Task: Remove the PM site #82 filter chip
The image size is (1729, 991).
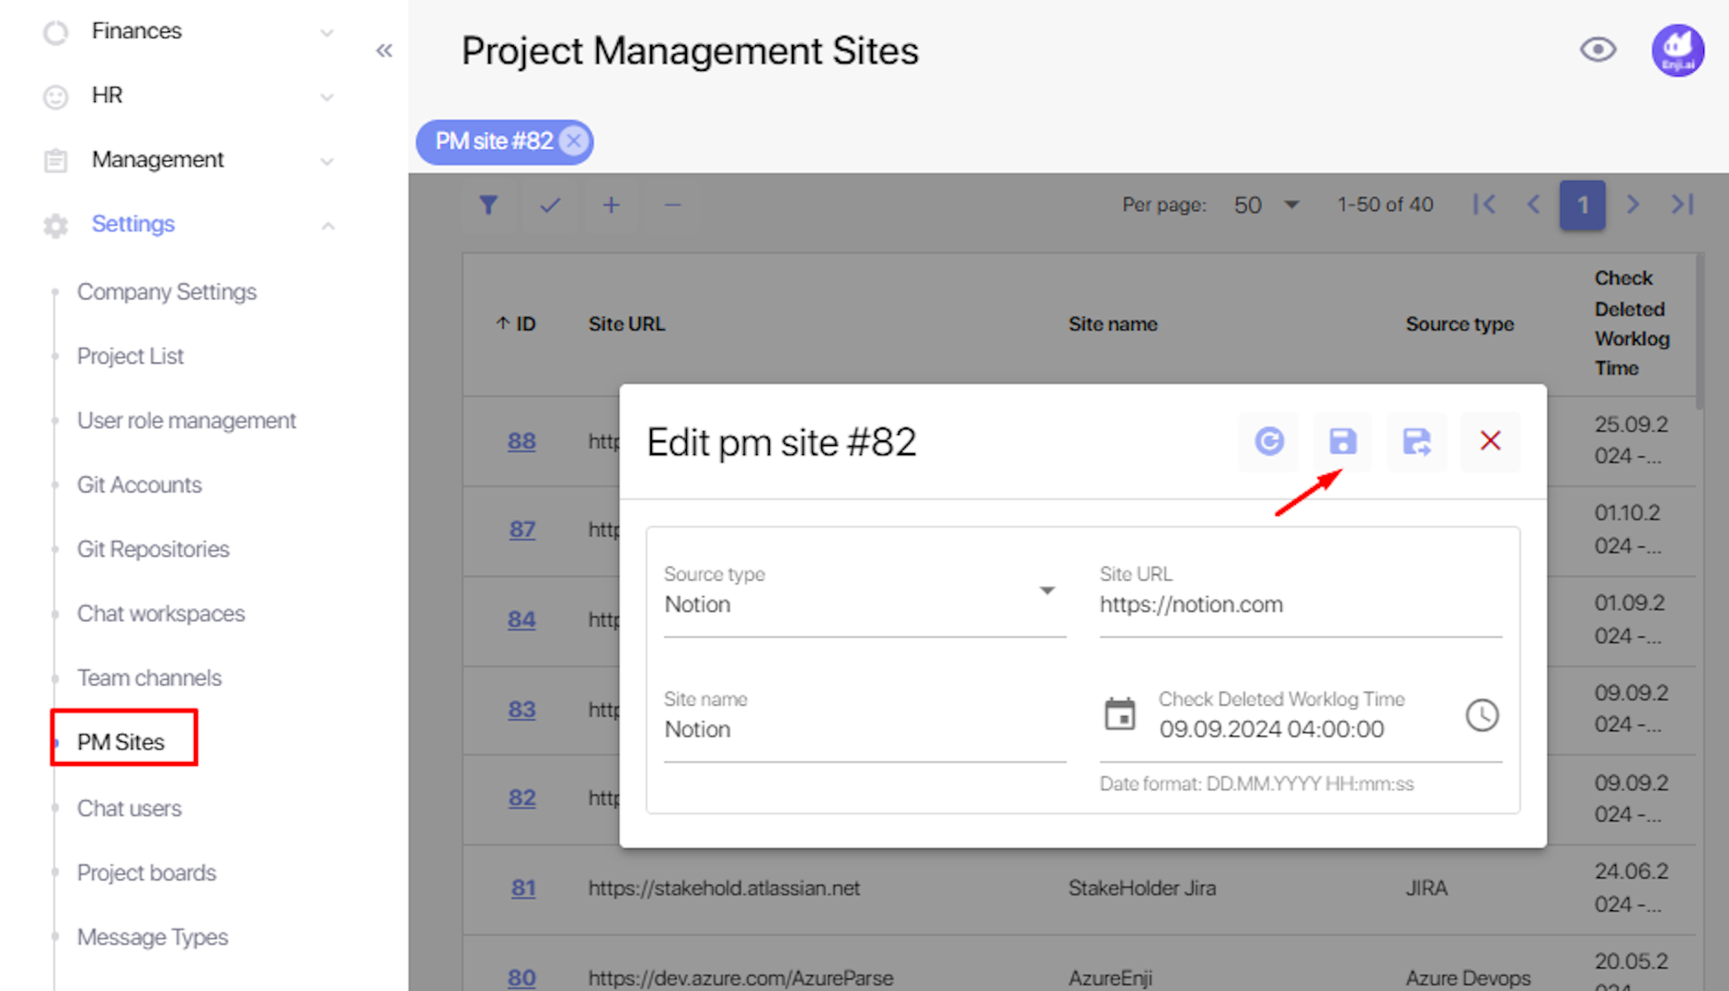Action: point(574,141)
